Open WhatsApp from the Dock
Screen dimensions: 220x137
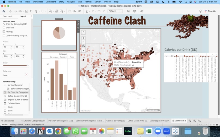tap(76, 131)
